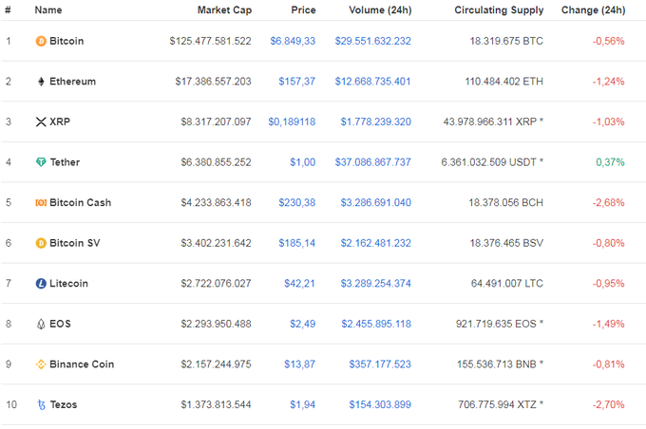Image resolution: width=646 pixels, height=429 pixels.
Task: Select Bitcoin market cap $125.477.581.522
Action: 210,41
